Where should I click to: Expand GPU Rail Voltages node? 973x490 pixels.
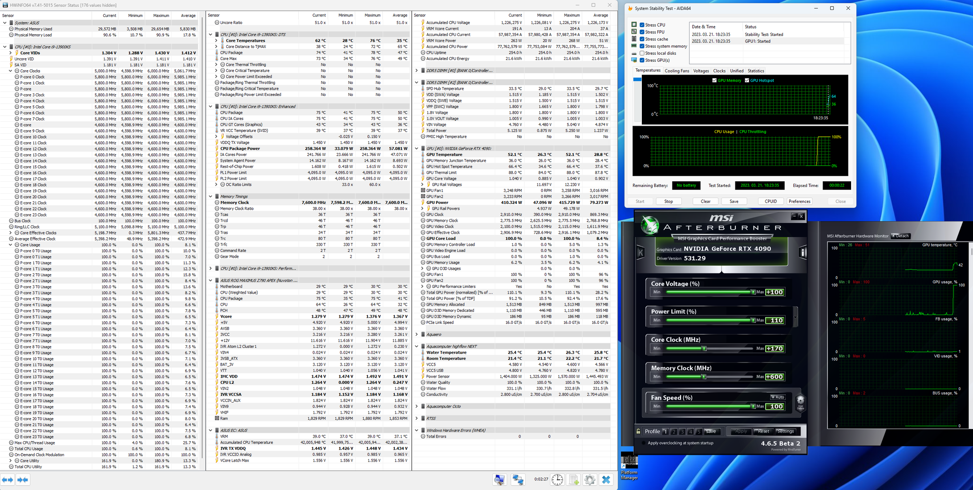pos(422,184)
